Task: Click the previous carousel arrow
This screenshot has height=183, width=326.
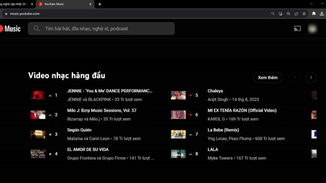Action: coord(295,78)
